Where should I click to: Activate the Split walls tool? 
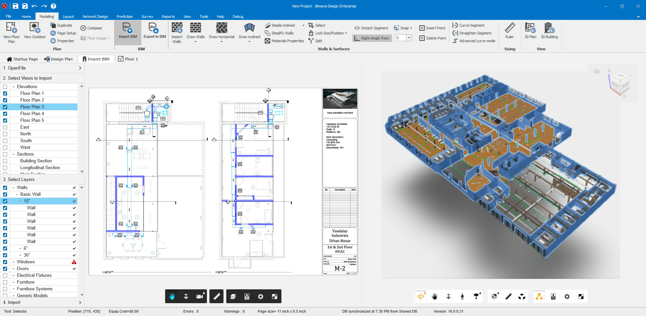316,41
